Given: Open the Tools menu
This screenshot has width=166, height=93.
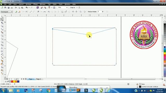Looking at the screenshot, I should pyautogui.click(x=60, y=4).
